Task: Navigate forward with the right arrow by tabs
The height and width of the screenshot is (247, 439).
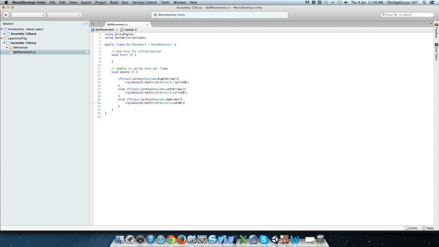Action: pos(99,24)
